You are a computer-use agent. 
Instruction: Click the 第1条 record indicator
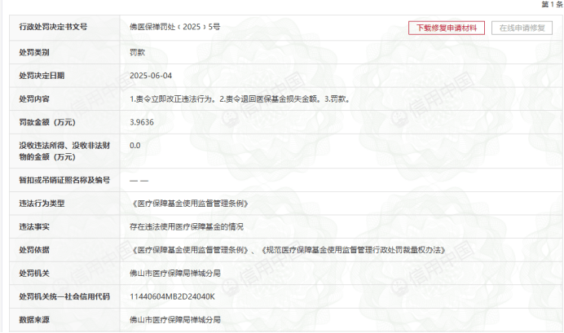[x=552, y=5]
